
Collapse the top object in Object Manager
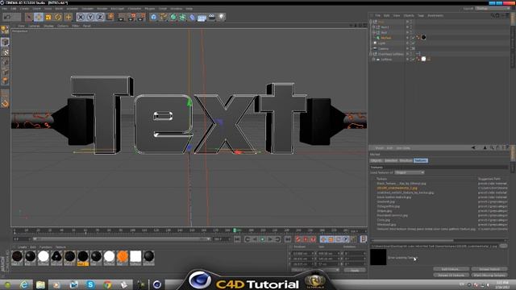tap(371, 22)
